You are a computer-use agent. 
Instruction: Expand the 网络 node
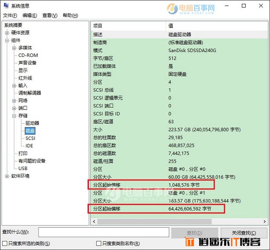[x=14, y=101]
